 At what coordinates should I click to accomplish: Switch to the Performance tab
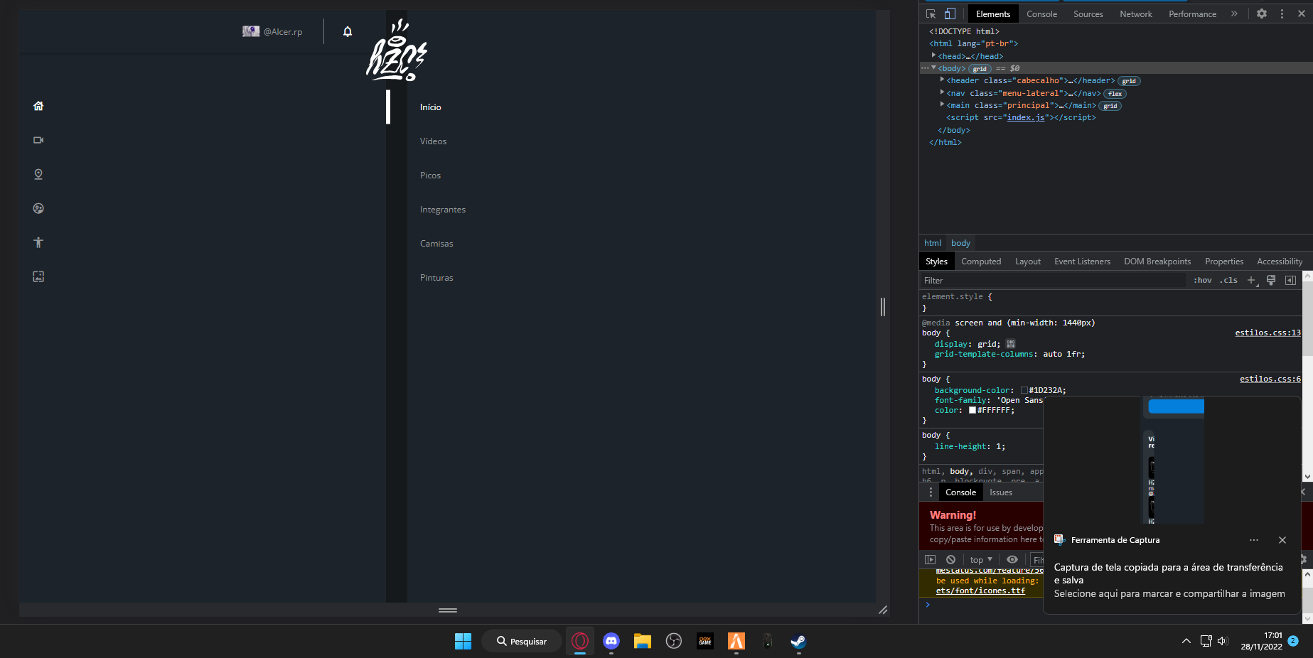(1192, 14)
